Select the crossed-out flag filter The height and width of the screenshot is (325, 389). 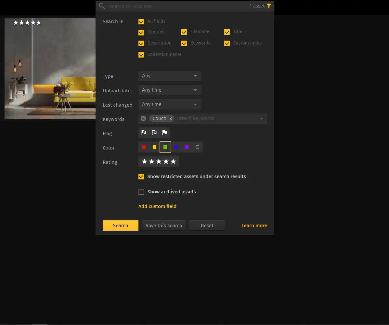pos(144,133)
